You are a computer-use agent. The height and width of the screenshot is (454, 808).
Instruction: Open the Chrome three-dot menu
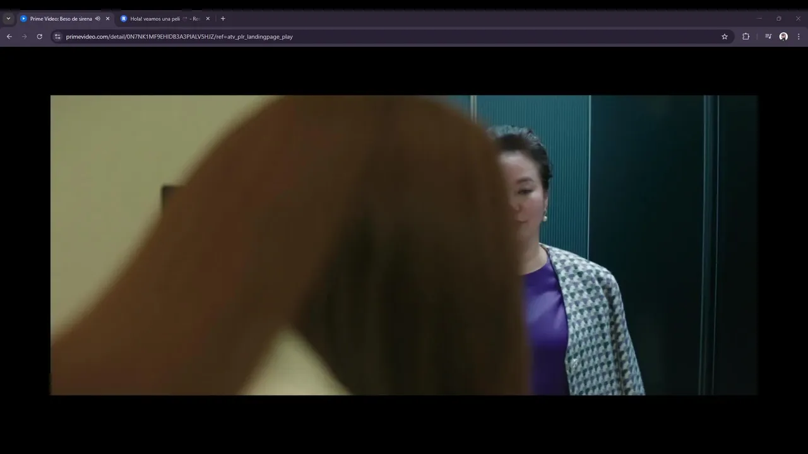[799, 37]
